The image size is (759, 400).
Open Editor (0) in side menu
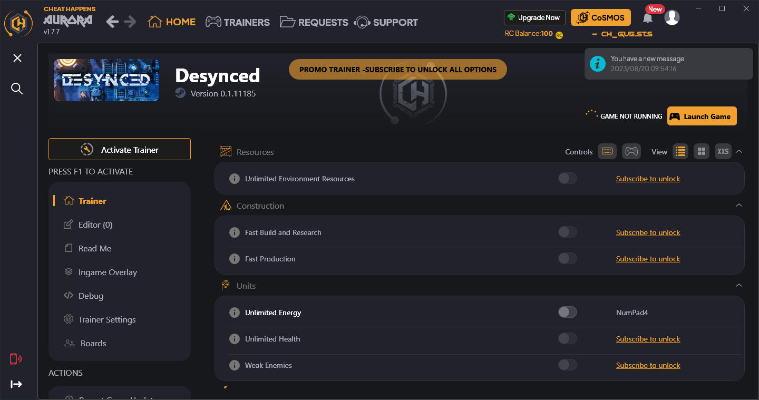point(88,225)
